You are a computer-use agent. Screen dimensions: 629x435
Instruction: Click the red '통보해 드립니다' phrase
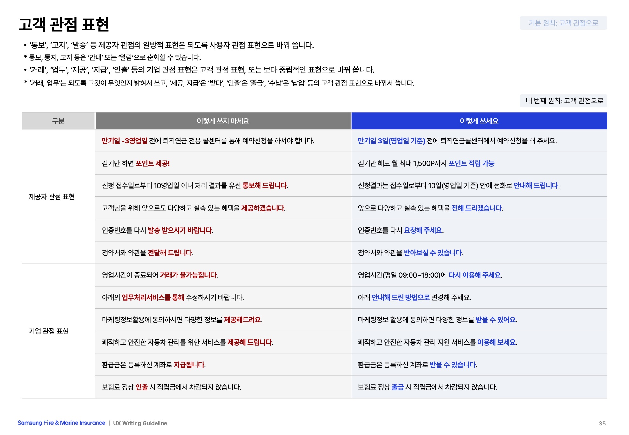[264, 186]
